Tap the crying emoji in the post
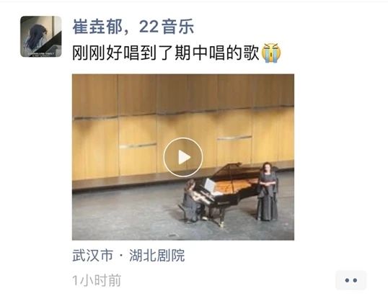388x296 pixels. coord(271,53)
